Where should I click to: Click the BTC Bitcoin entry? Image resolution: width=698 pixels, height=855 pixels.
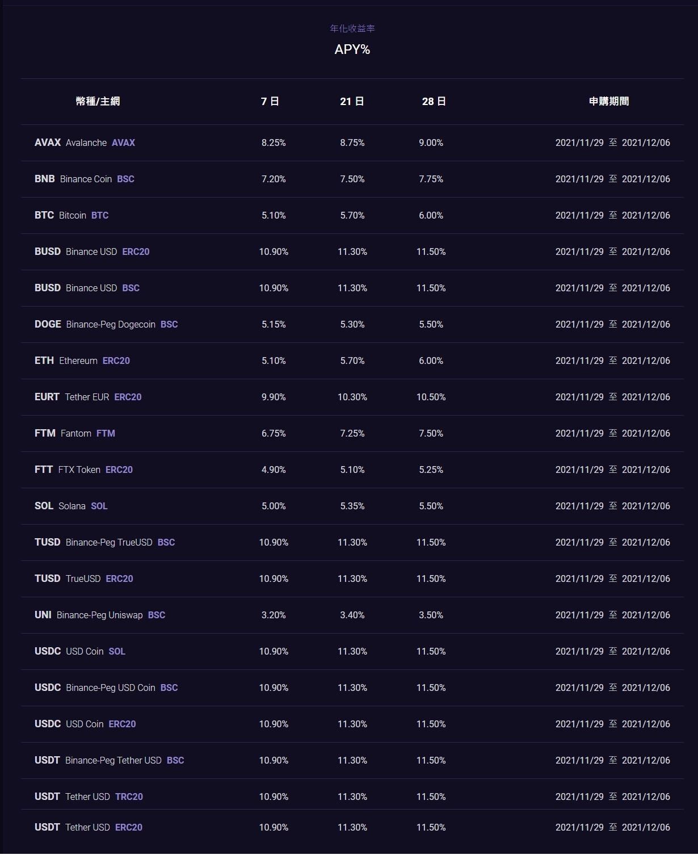pos(72,215)
